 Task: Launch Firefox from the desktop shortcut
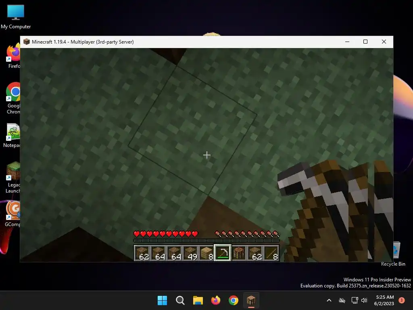pyautogui.click(x=13, y=56)
